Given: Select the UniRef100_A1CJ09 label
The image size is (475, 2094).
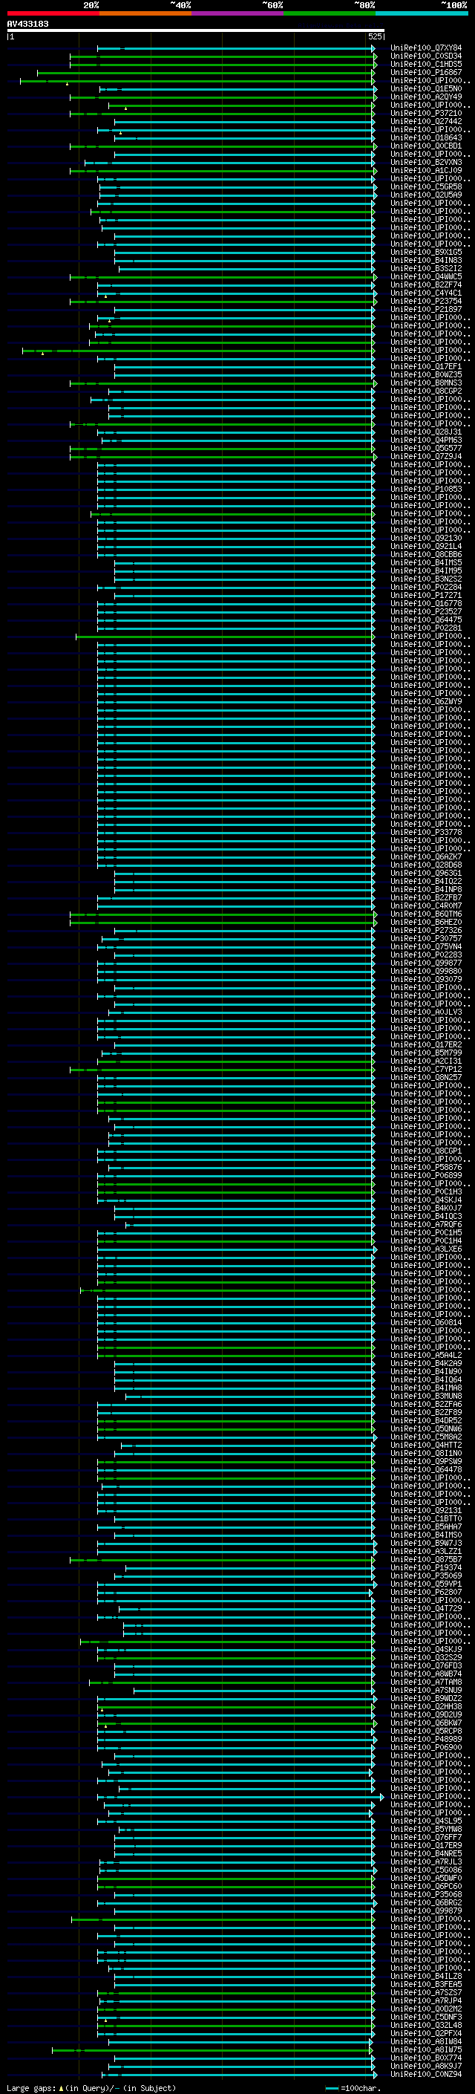Looking at the screenshot, I should tap(426, 171).
